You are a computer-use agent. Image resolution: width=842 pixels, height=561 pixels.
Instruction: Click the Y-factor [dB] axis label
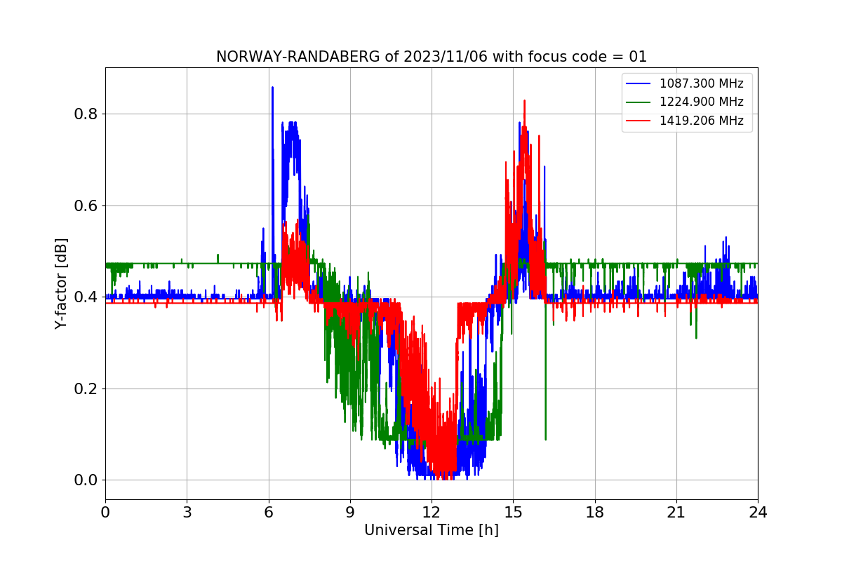[x=62, y=284]
